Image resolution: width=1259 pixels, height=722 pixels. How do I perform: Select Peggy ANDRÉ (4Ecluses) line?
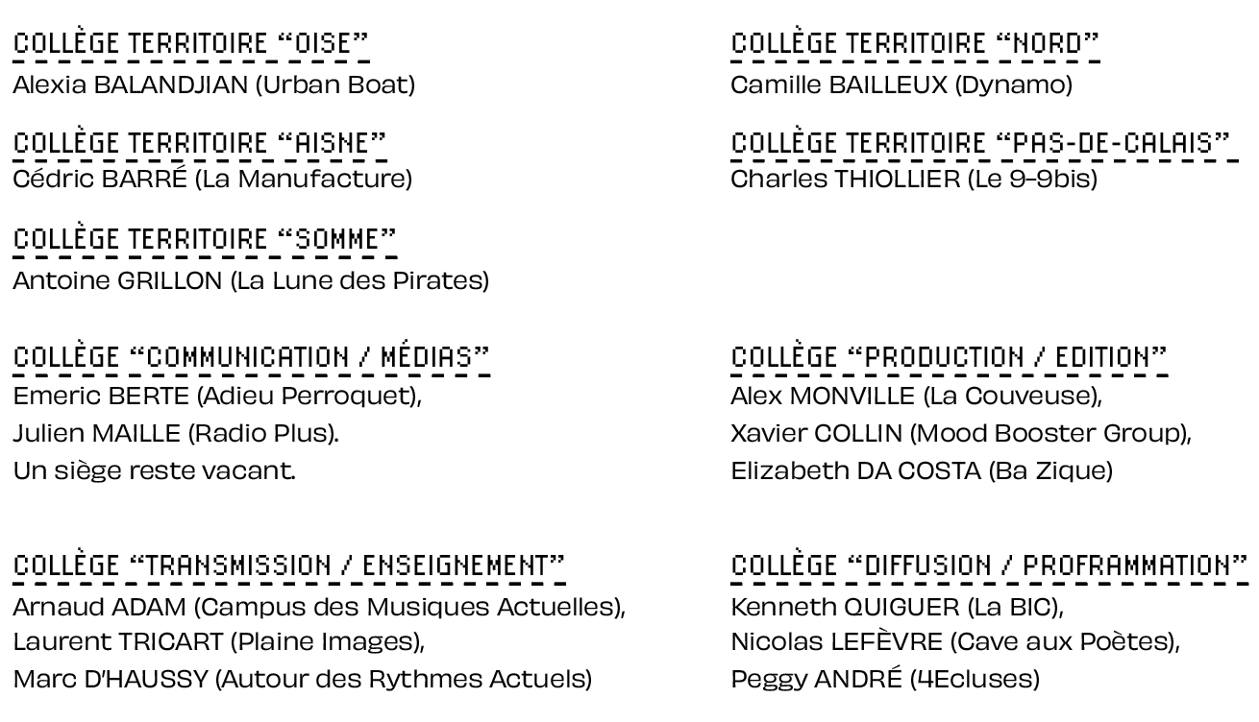pyautogui.click(x=885, y=680)
